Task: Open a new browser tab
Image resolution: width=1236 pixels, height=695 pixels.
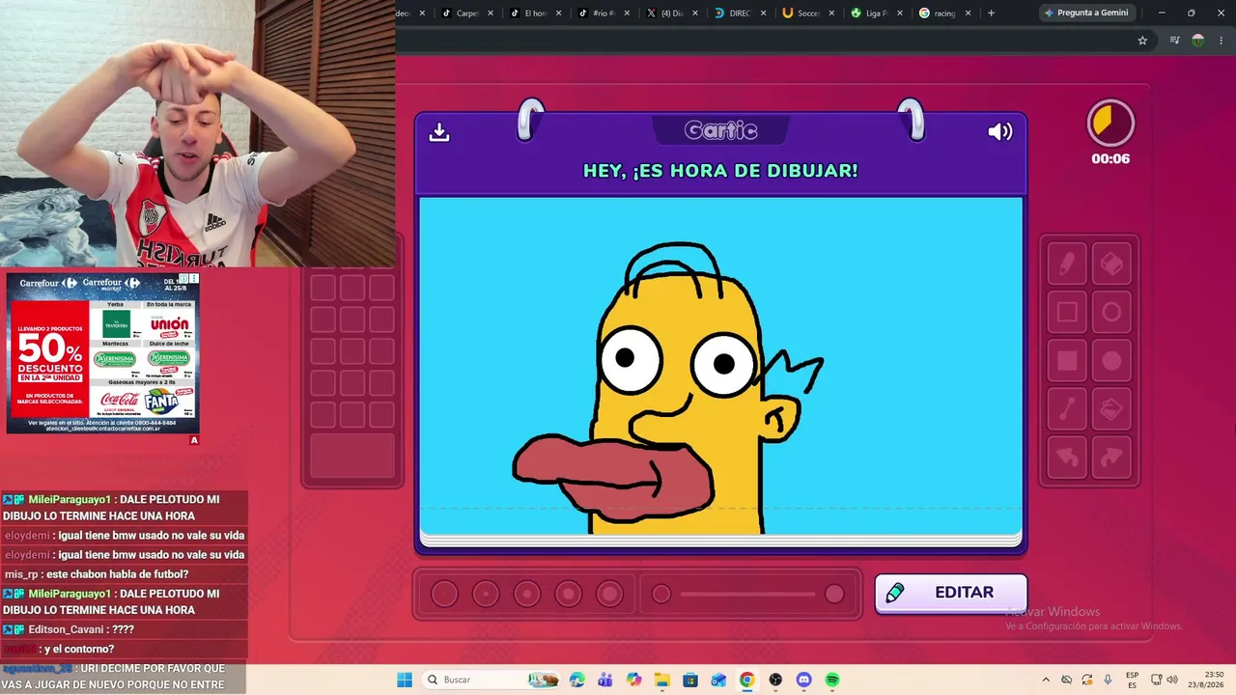Action: point(991,14)
